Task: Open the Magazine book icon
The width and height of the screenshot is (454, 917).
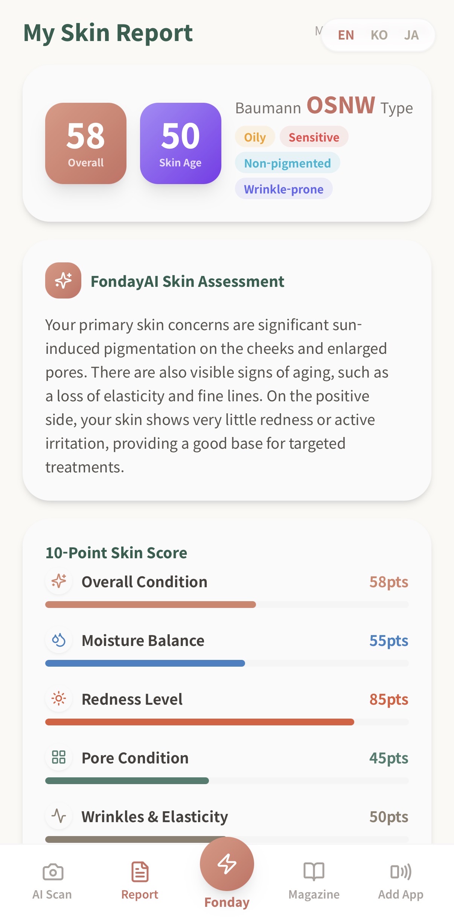Action: [x=314, y=872]
